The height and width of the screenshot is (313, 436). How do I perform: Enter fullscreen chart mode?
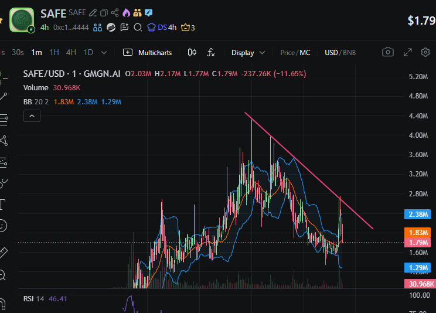pyautogui.click(x=408, y=52)
